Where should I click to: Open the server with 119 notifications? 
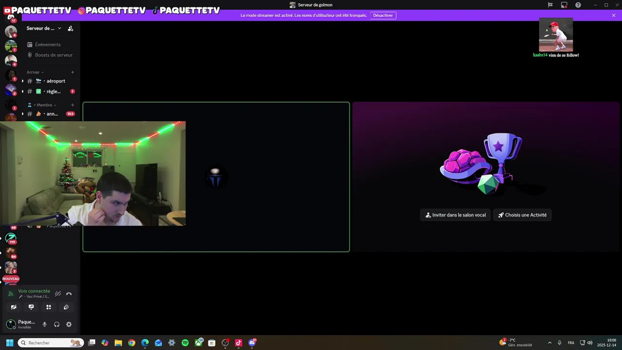(11, 238)
